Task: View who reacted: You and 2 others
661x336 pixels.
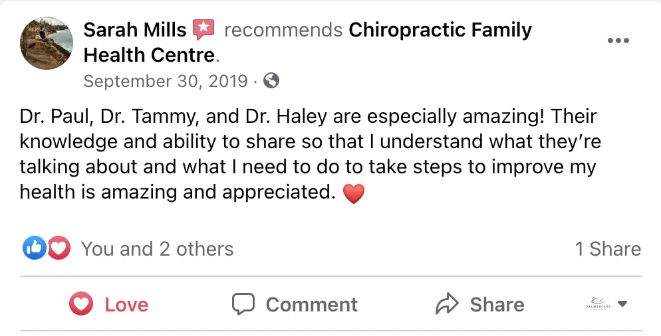Action: click(157, 249)
